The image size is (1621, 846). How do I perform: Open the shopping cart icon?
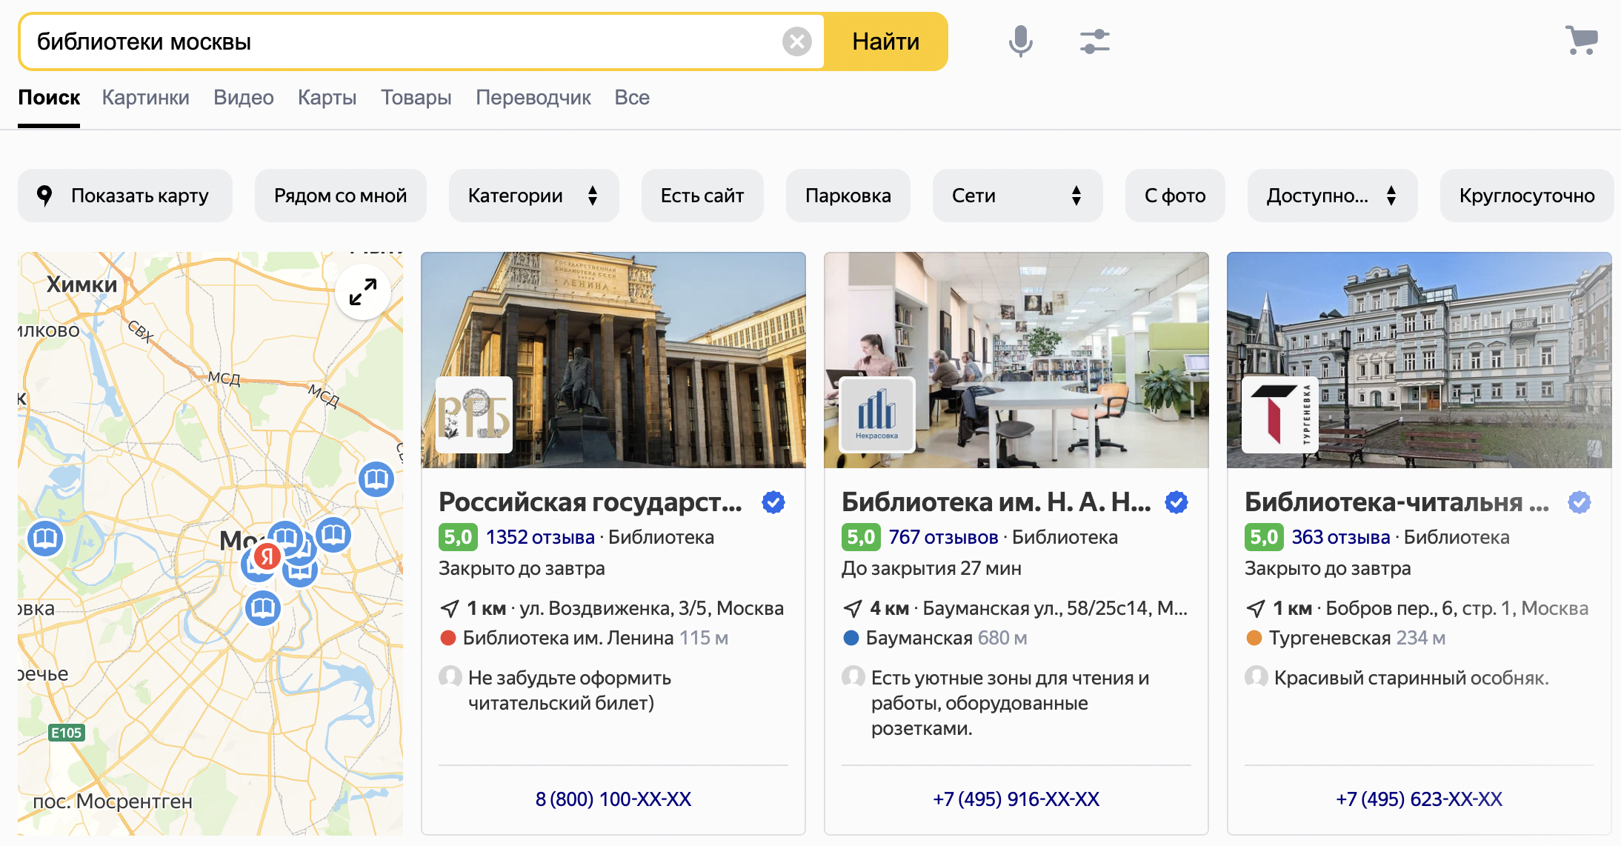coord(1581,40)
